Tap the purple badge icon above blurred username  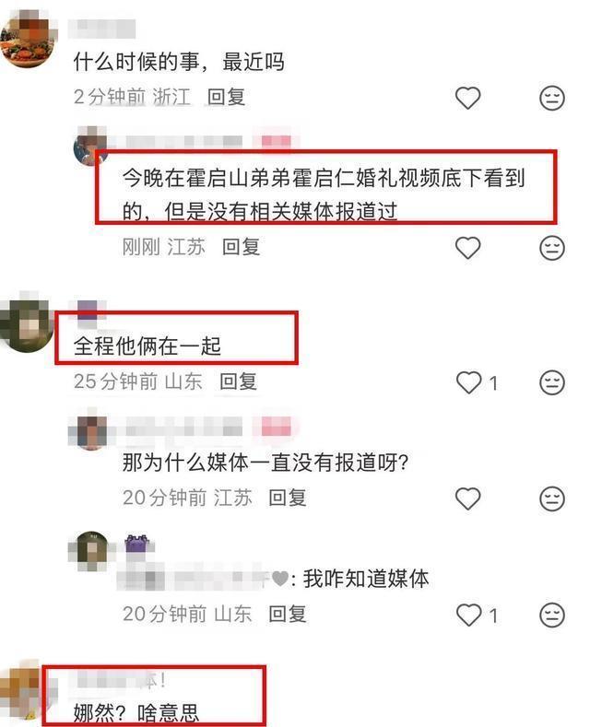(x=136, y=544)
